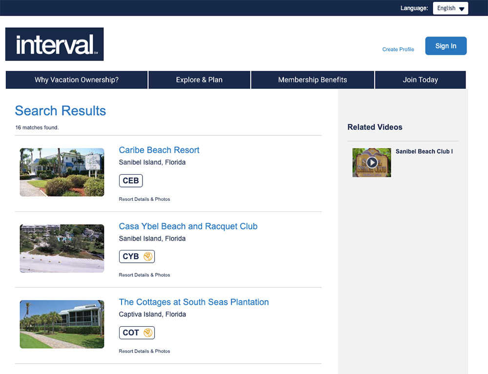Viewport: 488px width, 374px height.
Task: View Resort Details & Photos for The Cottages
Action: click(144, 351)
